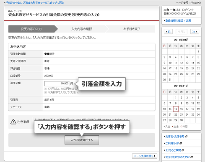The height and width of the screenshot is (162, 205).
Task: Select the 入力内容の確認 step tab
Action: point(82,29)
